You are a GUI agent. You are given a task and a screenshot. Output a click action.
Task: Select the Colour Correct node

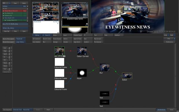[82, 51]
